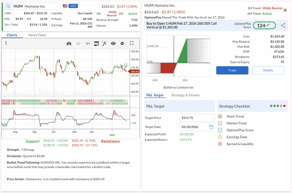The width and height of the screenshot is (292, 193).
Task: Open the Strategy & Greeks tab
Action: point(185,95)
